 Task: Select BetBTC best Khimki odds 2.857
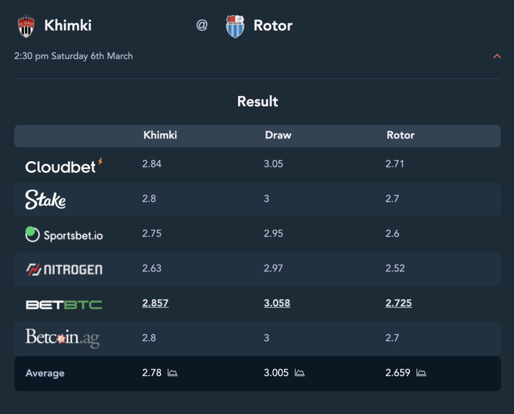pos(156,303)
